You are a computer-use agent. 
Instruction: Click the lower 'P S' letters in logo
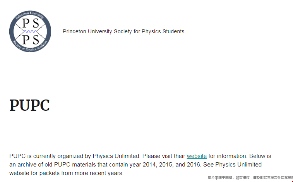pyautogui.click(x=31, y=40)
